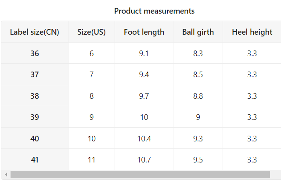This screenshot has width=281, height=184.
Task: Select the label size 37 row cell
Action: coord(35,74)
